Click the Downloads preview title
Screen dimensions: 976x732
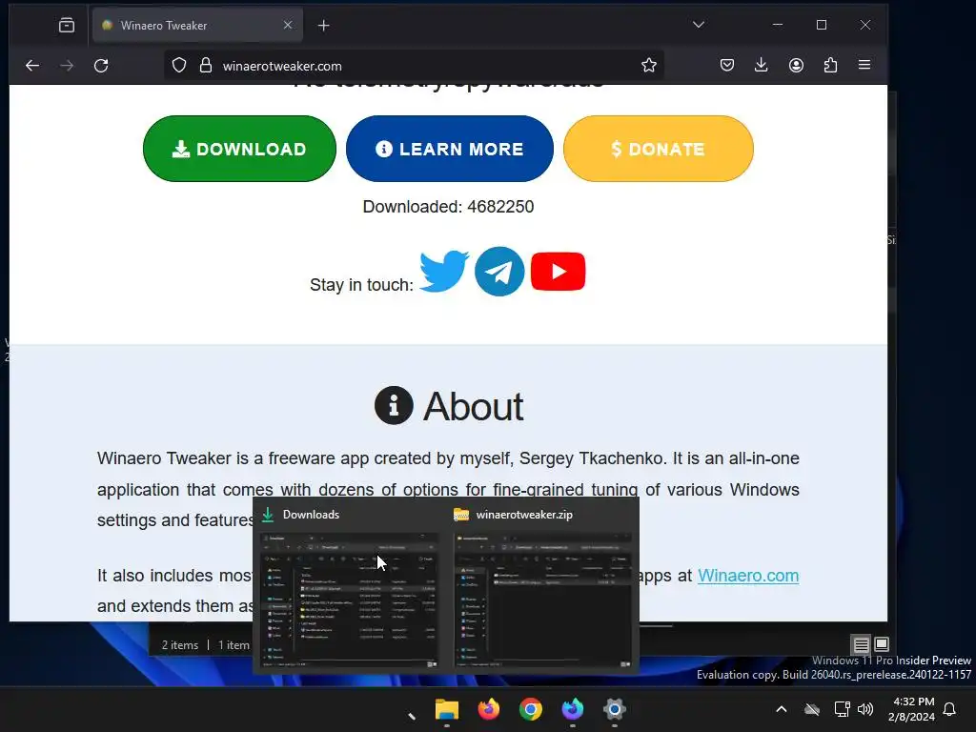(311, 515)
